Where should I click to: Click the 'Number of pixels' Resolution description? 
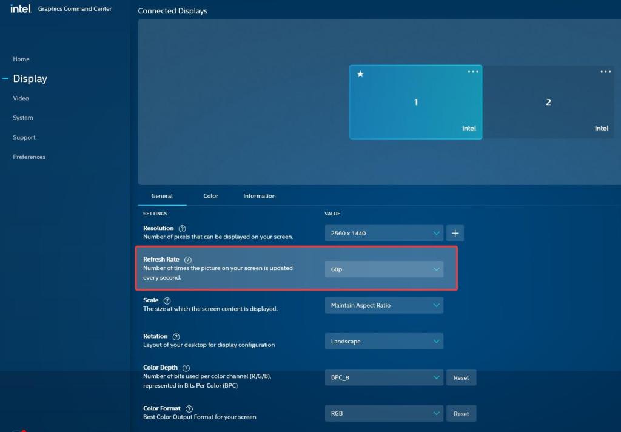[x=218, y=237]
